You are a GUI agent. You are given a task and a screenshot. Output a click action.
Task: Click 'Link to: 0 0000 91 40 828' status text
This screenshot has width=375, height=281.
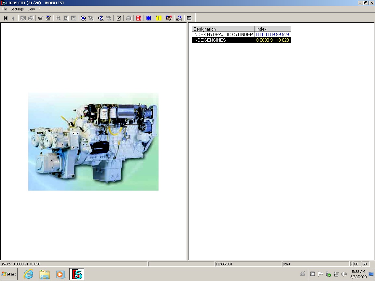coord(20,264)
